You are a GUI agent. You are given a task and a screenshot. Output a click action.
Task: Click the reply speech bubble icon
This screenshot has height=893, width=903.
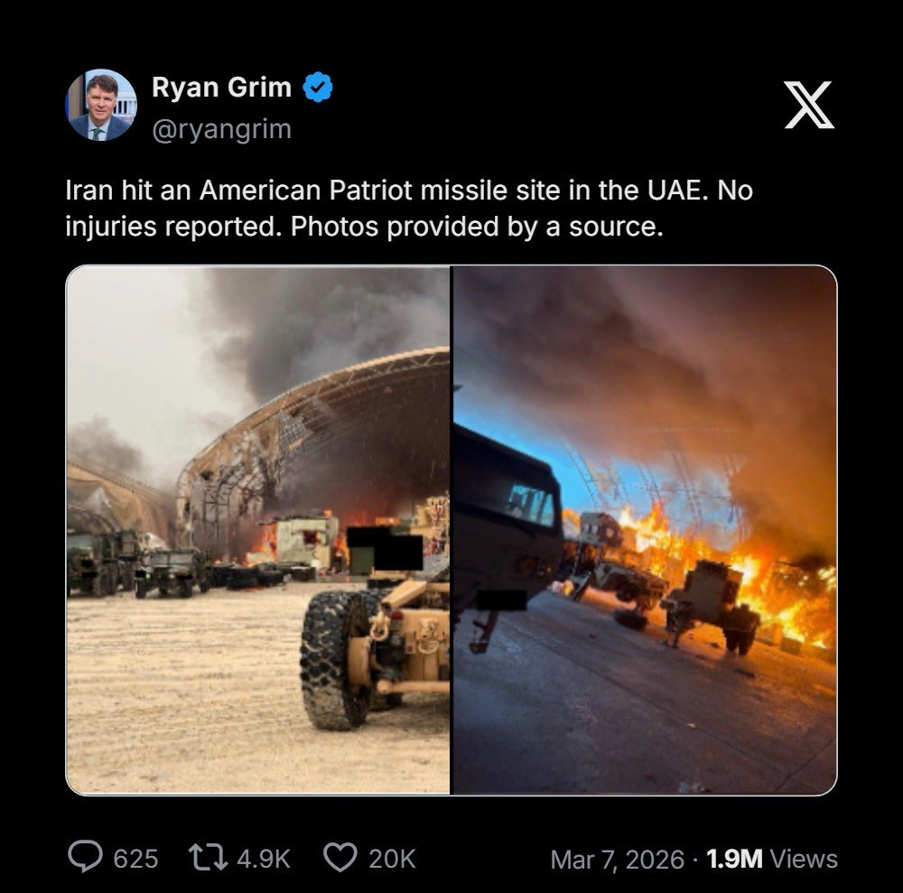coord(86,857)
